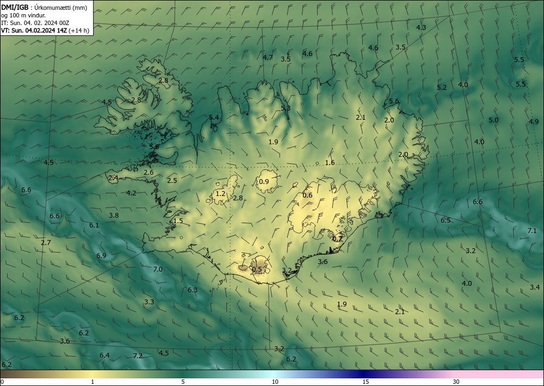Click the 'og 100 m vindur.' legend line
544x386 pixels.
tap(23, 15)
